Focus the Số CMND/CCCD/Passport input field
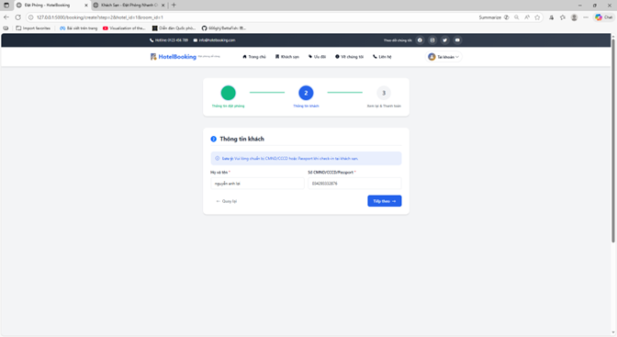617x337 pixels. click(x=354, y=184)
